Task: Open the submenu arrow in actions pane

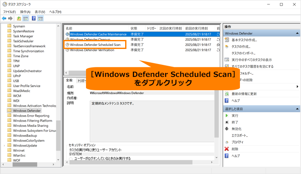Action: pos(298,86)
